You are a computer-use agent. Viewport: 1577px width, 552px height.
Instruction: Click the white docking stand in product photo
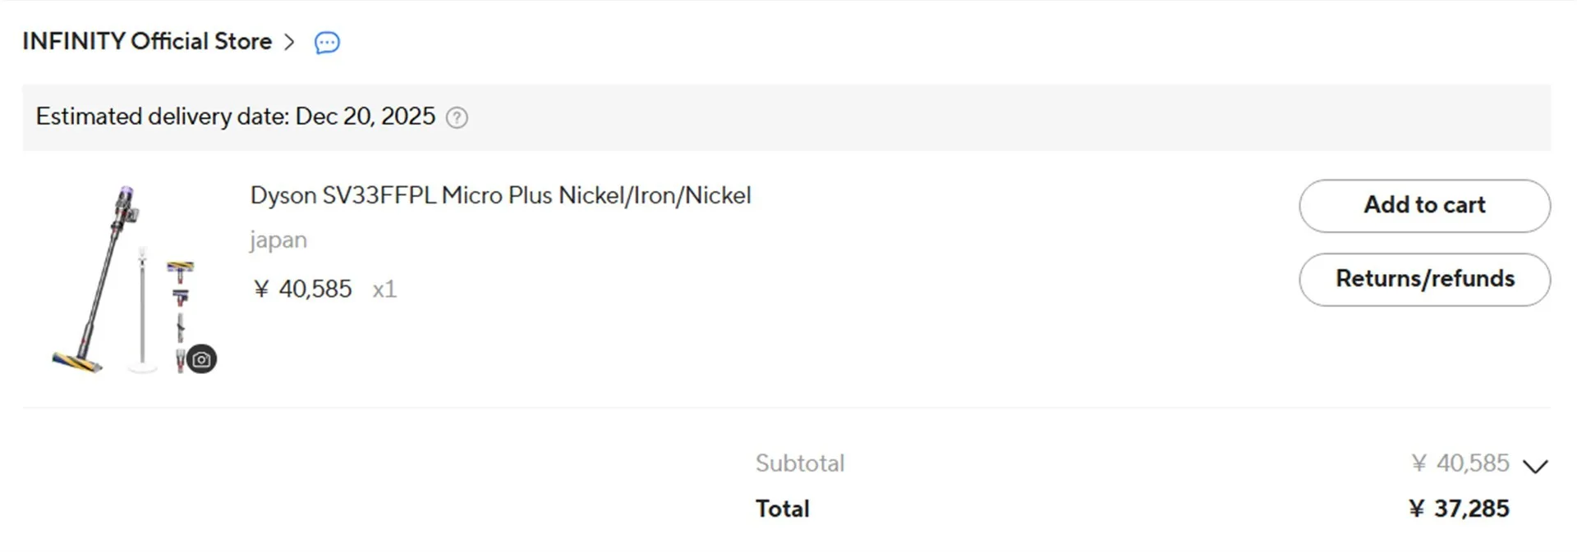[x=143, y=312]
